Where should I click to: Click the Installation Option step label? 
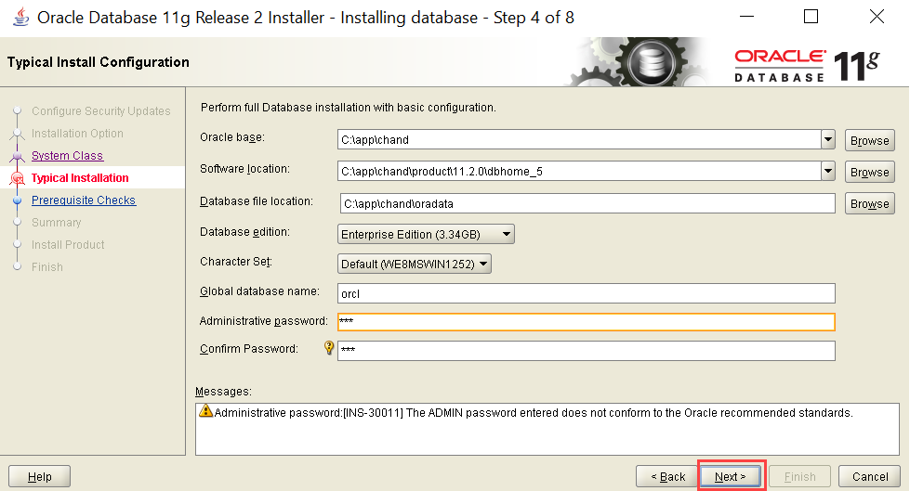click(x=77, y=134)
